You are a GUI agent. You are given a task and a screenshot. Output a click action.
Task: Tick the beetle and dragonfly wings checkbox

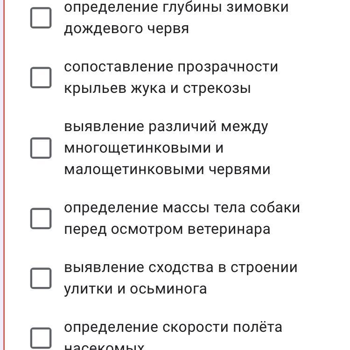41,77
